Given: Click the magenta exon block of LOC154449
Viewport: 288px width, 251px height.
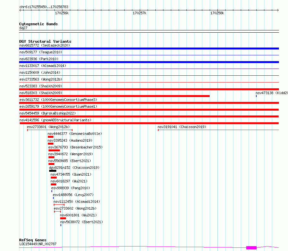Looking at the screenshot, I should [251, 248].
